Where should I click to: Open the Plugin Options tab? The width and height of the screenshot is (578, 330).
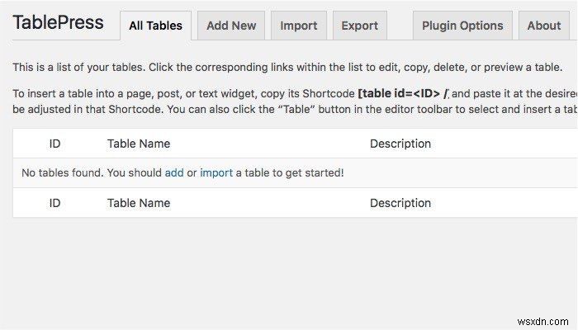tap(462, 26)
